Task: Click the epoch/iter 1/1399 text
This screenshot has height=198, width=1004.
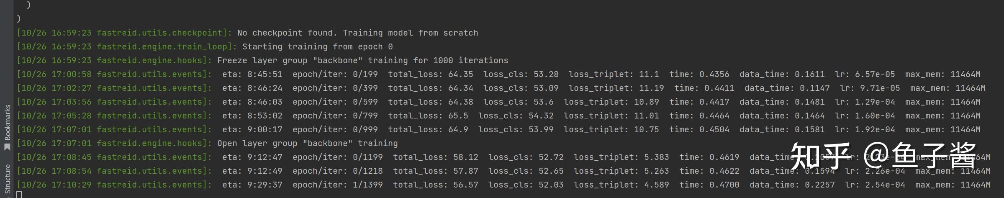Action: [x=338, y=185]
